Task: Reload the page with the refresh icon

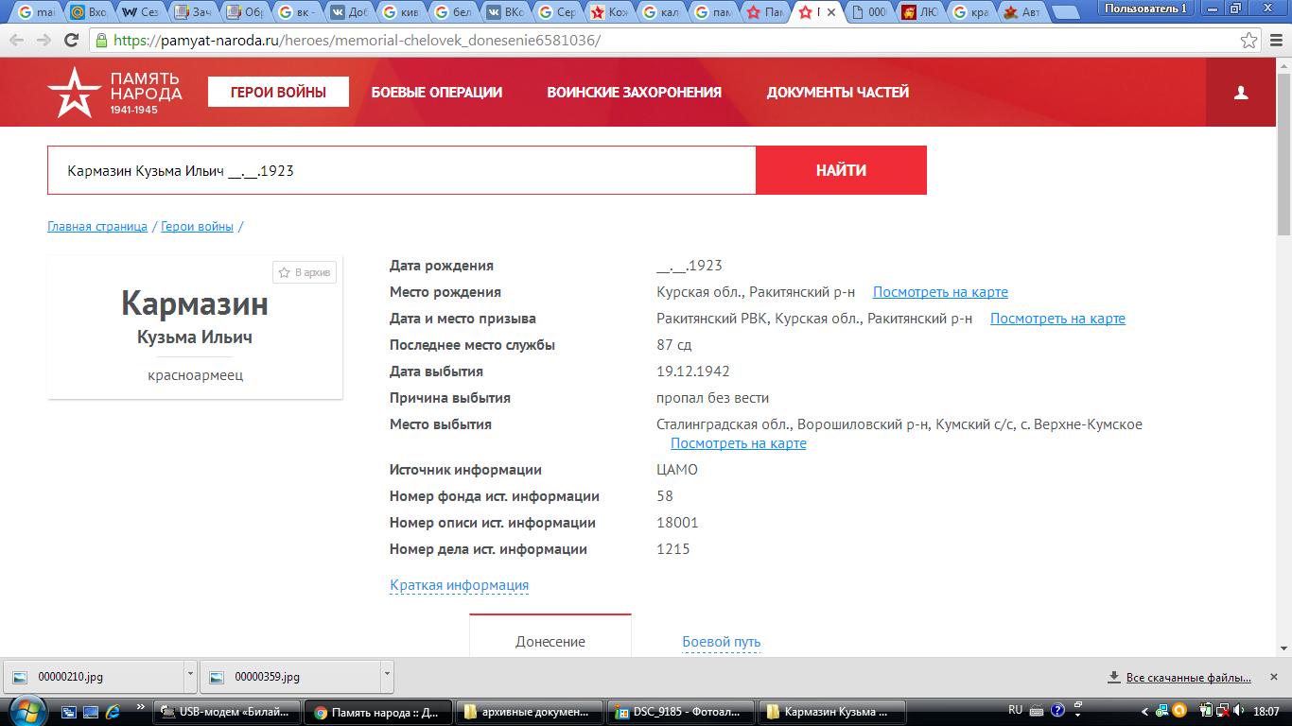Action: coord(71,41)
